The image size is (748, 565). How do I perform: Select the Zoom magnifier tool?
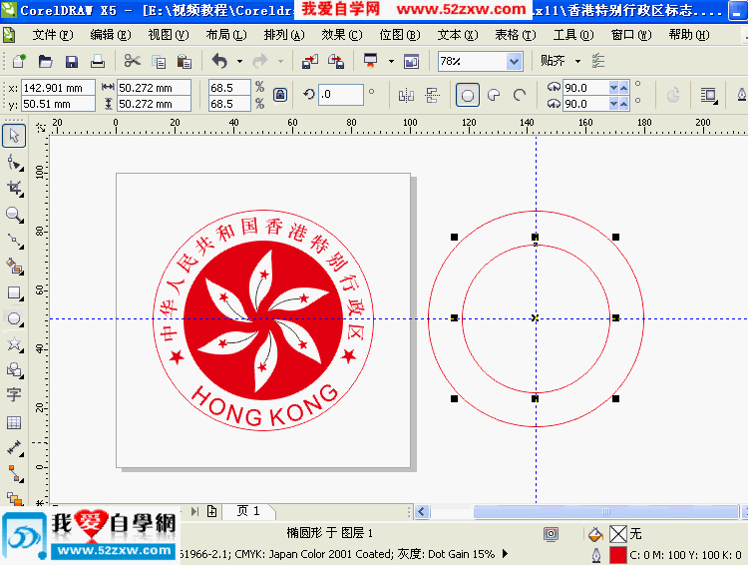pos(15,215)
